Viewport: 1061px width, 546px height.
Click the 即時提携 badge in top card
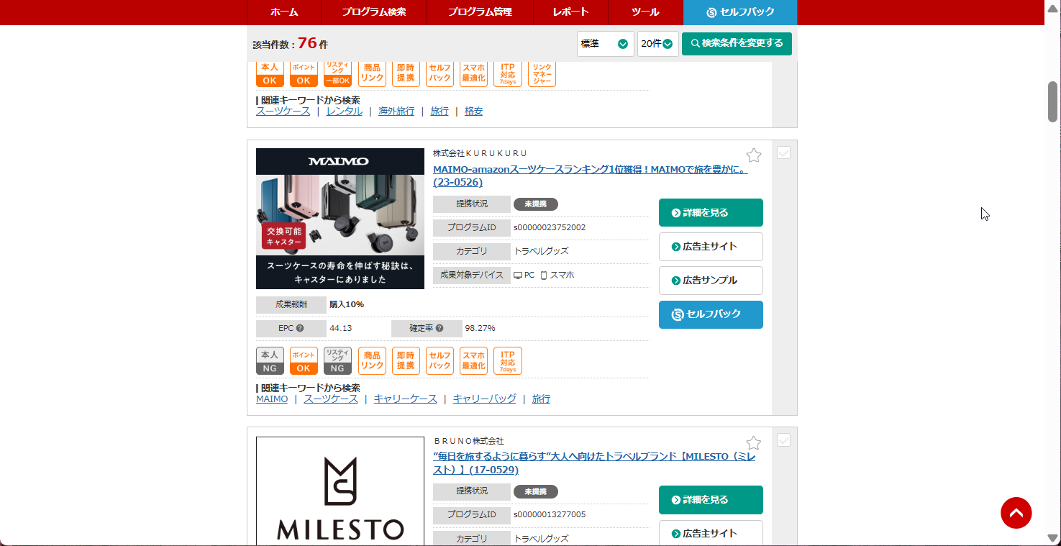406,74
